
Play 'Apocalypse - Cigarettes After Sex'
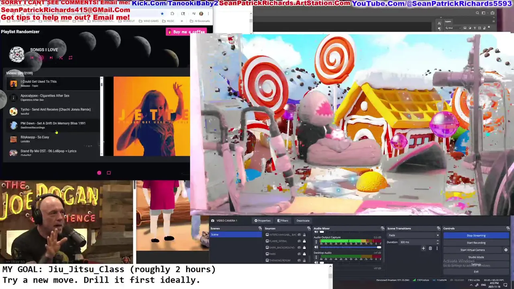52,98
